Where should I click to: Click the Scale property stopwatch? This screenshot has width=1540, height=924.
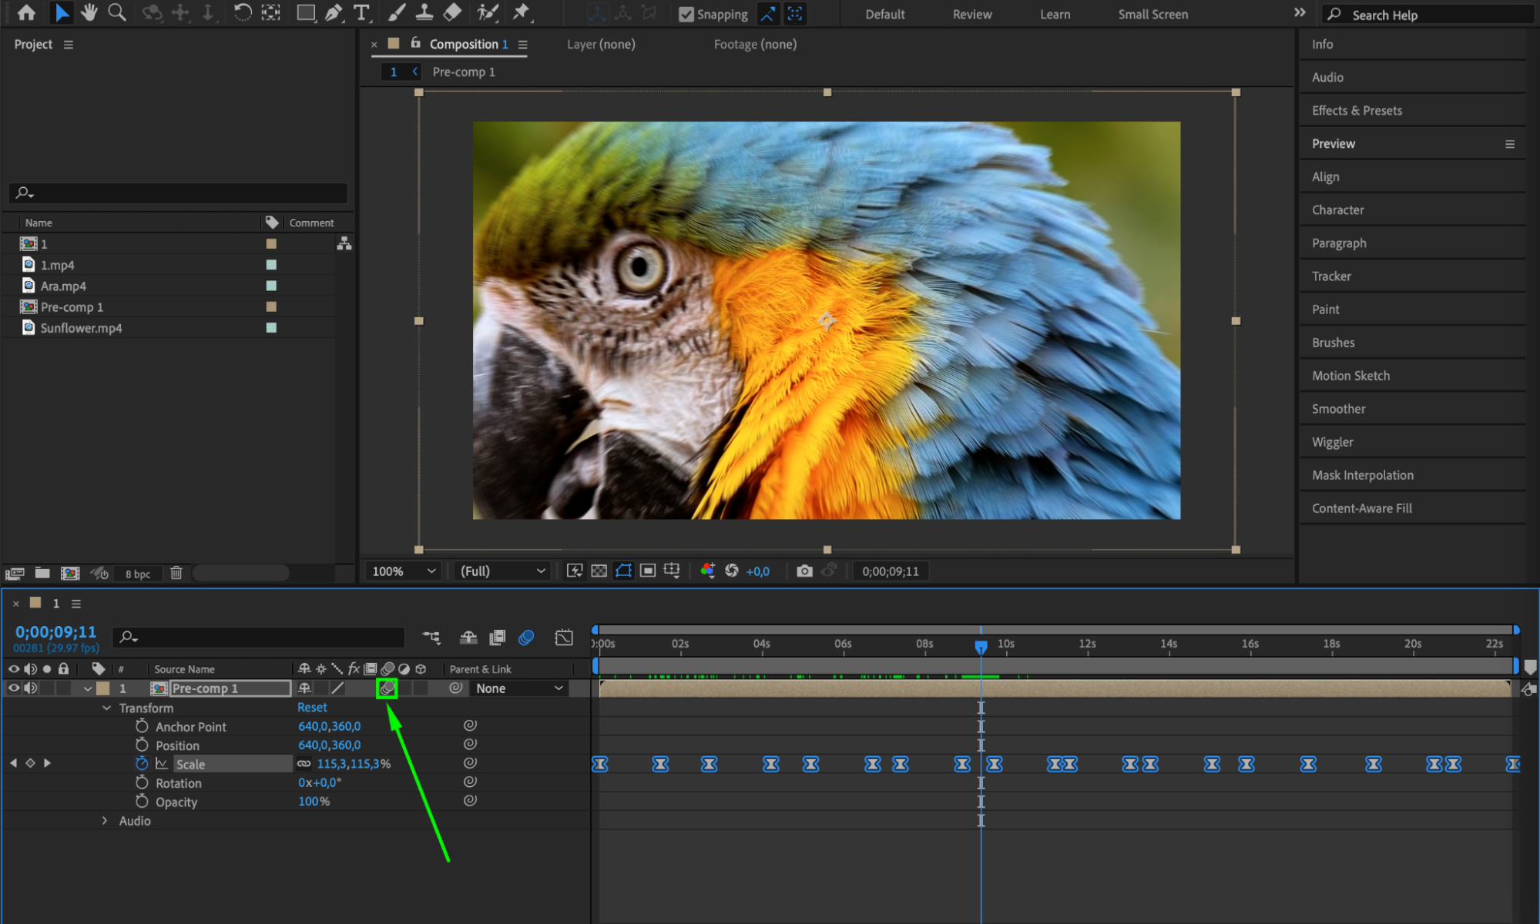tap(142, 763)
